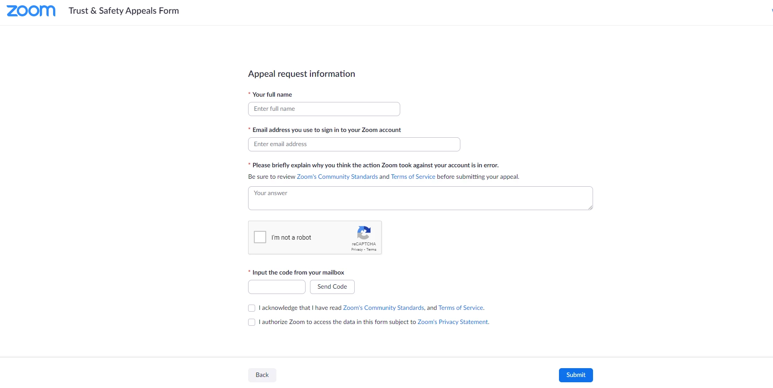Click the Appeal request information heading
Viewport: 773px width, 388px height.
tap(302, 74)
